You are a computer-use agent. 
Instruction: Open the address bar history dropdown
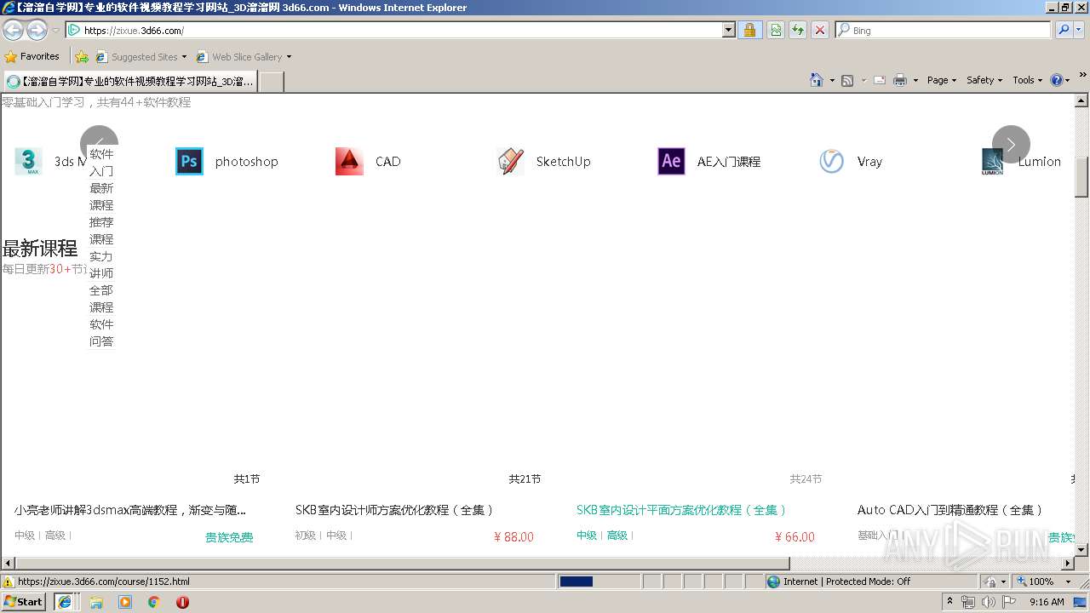[x=728, y=30]
